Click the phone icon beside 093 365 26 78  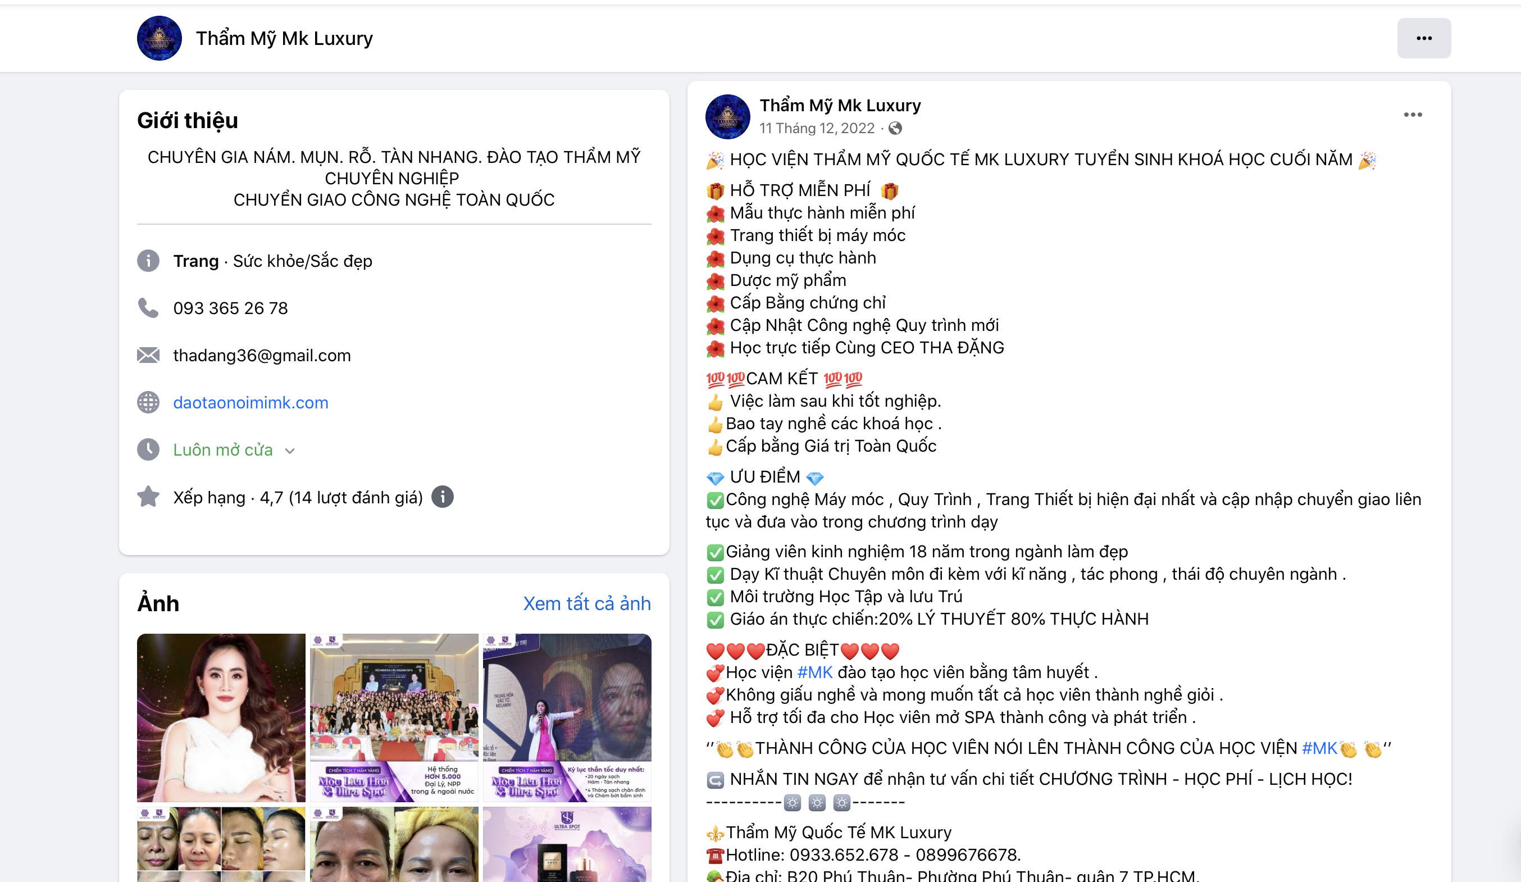click(148, 308)
